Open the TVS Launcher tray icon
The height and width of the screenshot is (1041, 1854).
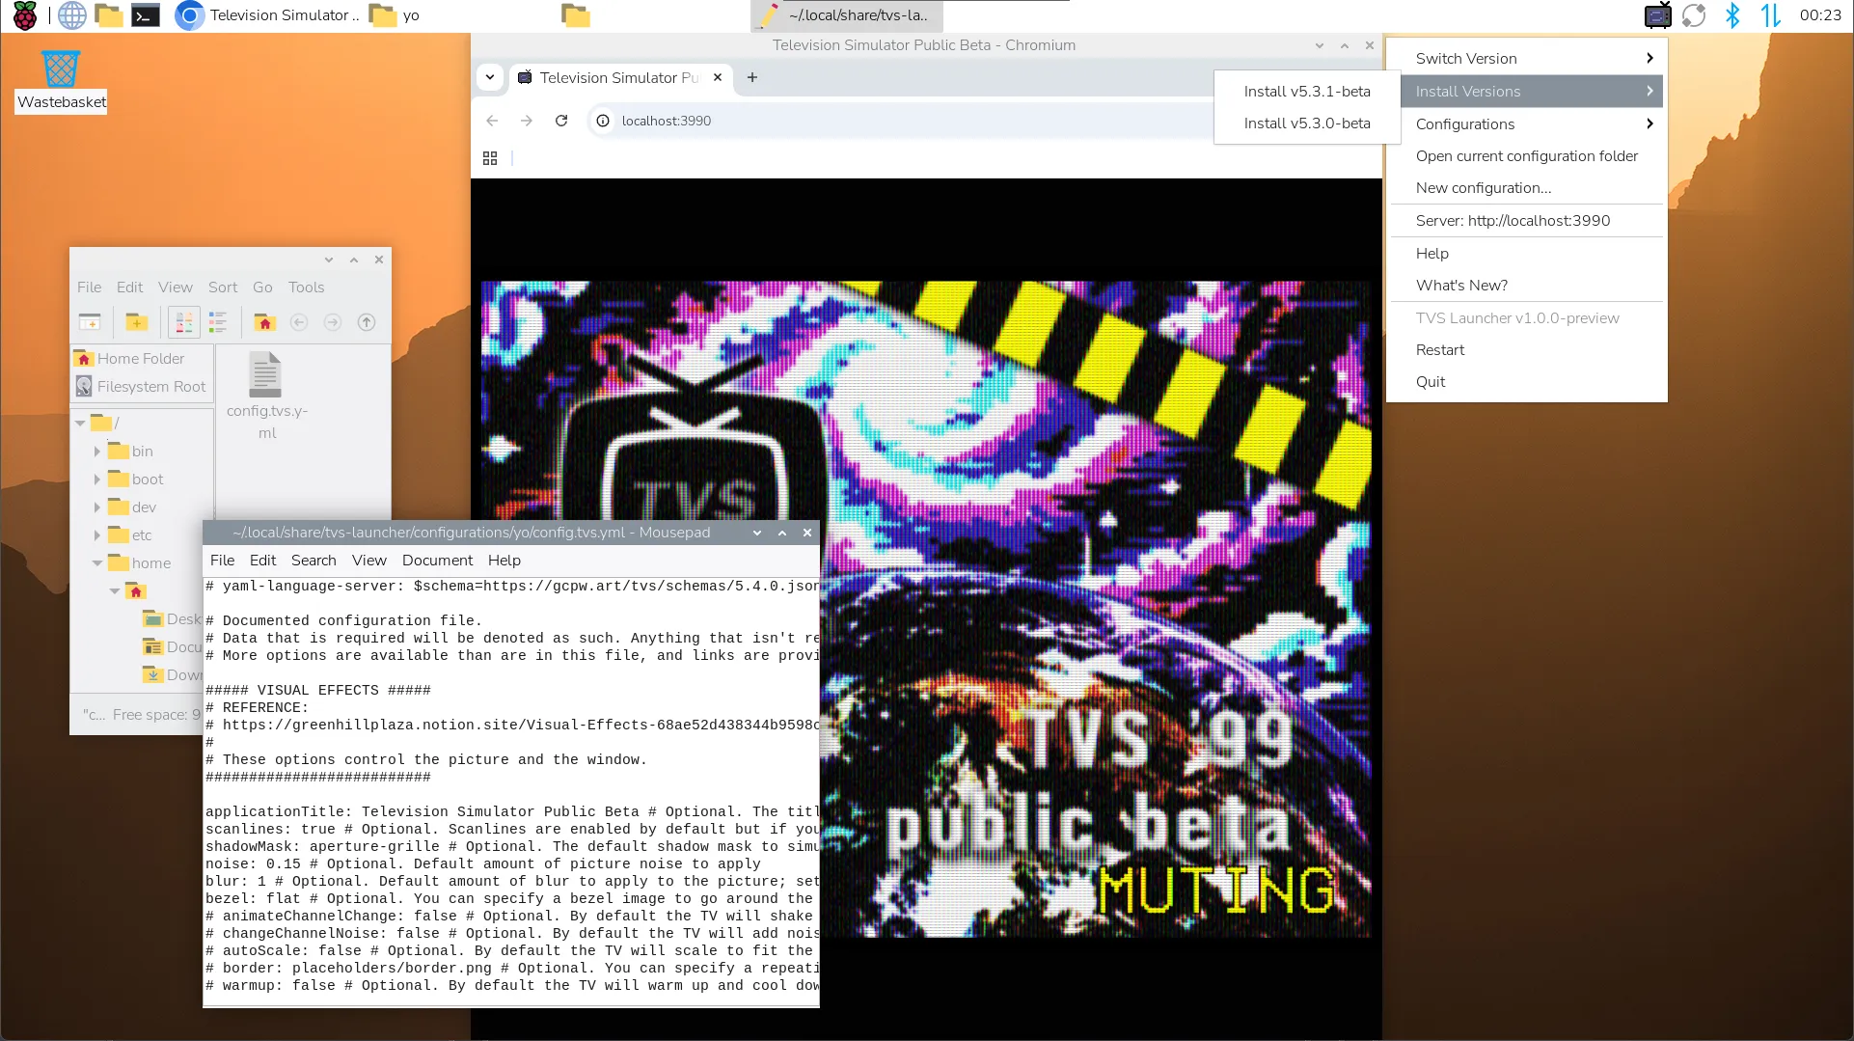tap(1657, 15)
